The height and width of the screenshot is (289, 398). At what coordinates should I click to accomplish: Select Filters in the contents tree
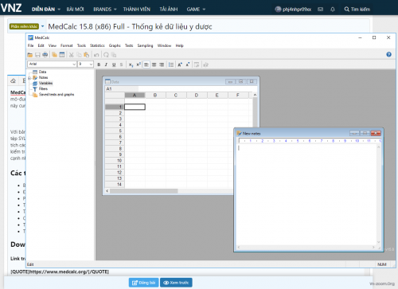43,88
